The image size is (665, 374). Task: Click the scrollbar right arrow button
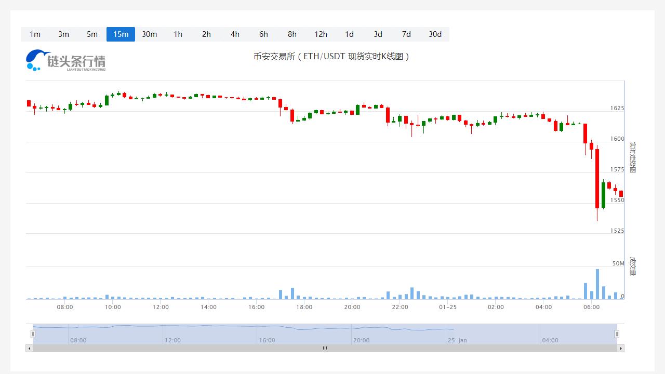pos(621,349)
